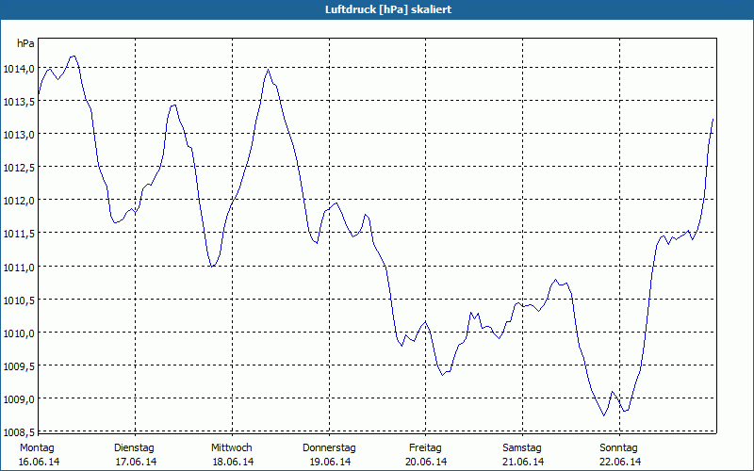
Task: Click the hPa unit label
Action: 25,43
